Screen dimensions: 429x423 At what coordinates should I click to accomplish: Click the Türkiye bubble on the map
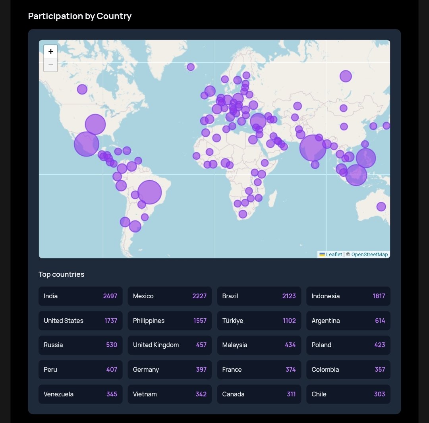coord(258,121)
